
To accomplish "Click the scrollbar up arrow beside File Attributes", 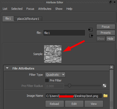I will (x=112, y=67).
